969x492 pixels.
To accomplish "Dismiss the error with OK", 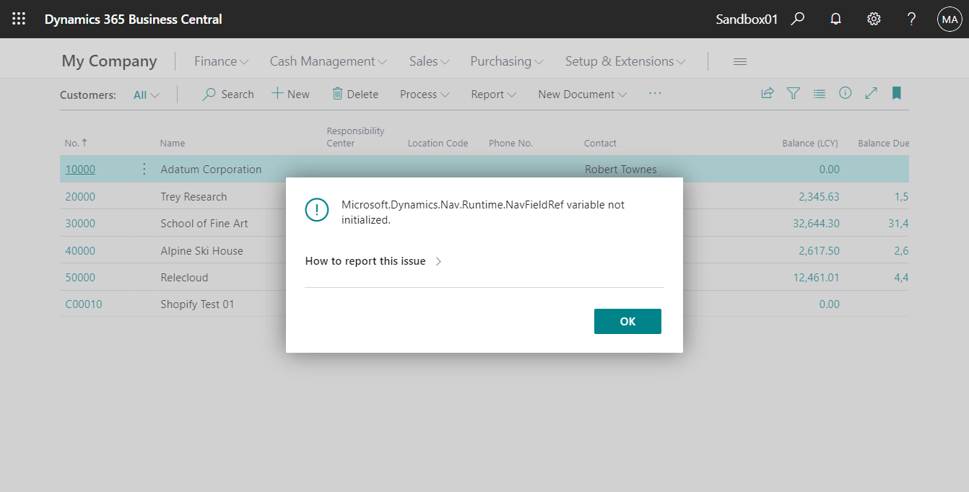I will click(x=627, y=321).
